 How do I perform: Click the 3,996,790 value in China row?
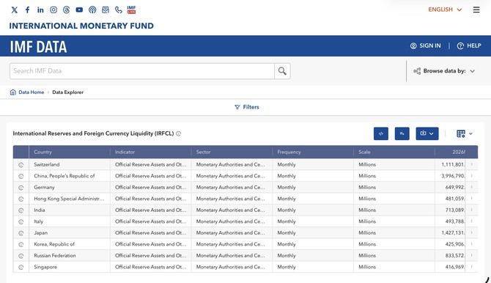click(x=453, y=176)
